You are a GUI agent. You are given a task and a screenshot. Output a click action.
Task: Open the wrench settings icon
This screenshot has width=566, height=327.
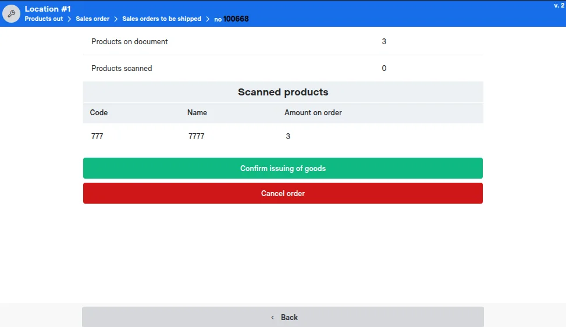pyautogui.click(x=11, y=14)
